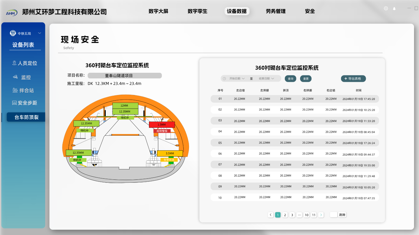Go to page 3

point(292,215)
